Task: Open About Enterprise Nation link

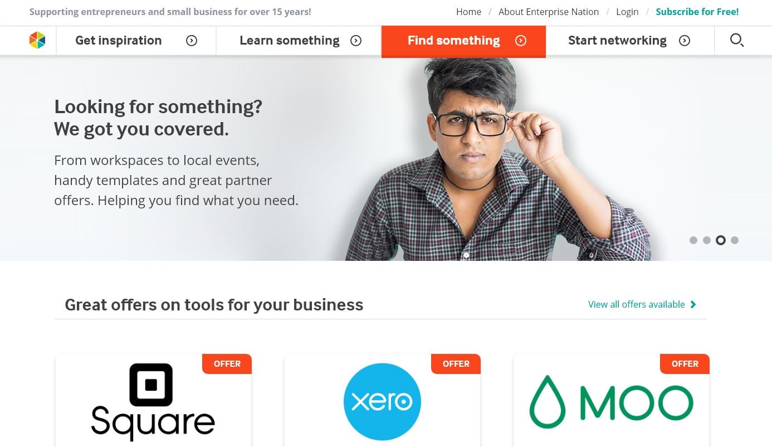Action: point(549,12)
